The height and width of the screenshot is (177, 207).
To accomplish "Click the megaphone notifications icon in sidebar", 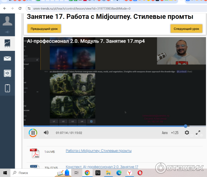I will (x=7, y=32).
